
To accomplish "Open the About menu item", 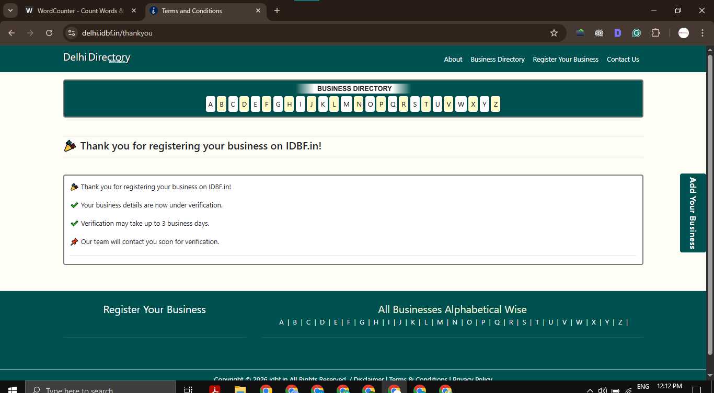I will point(453,59).
